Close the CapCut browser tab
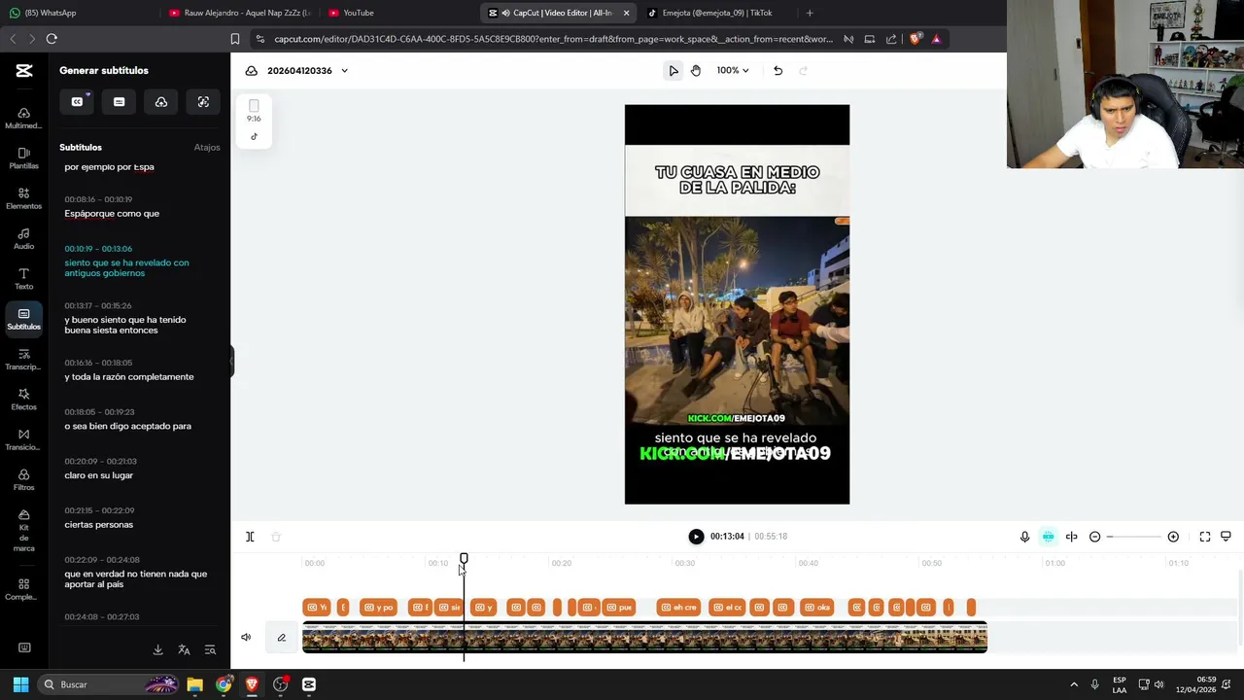Image resolution: width=1244 pixels, height=700 pixels. pos(626,13)
